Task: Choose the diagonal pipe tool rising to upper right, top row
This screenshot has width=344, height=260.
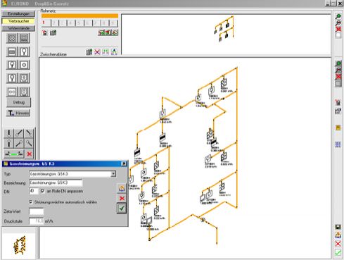Action: pyautogui.click(x=19, y=133)
